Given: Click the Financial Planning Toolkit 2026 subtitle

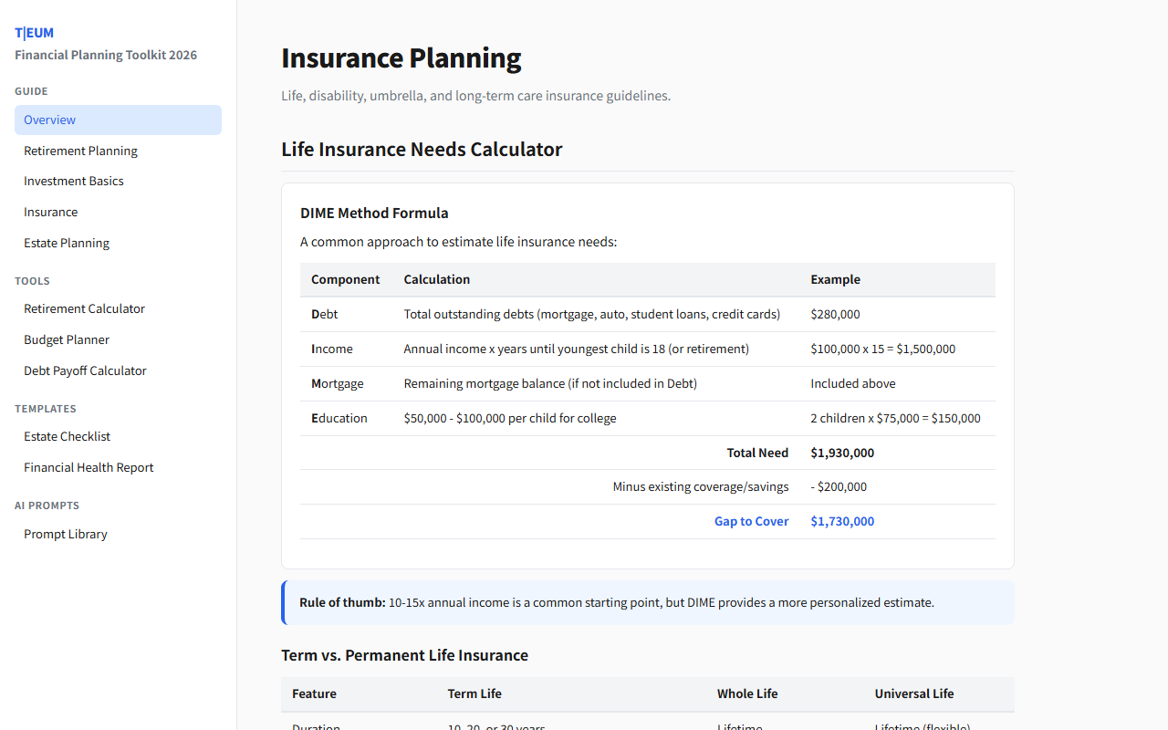Looking at the screenshot, I should pyautogui.click(x=106, y=55).
